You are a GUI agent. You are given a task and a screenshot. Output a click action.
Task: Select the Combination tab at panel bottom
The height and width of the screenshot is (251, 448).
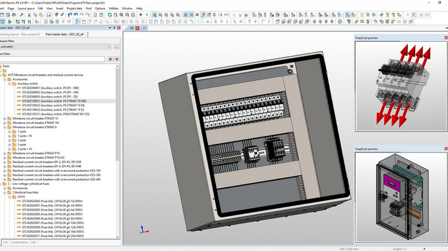click(19, 242)
